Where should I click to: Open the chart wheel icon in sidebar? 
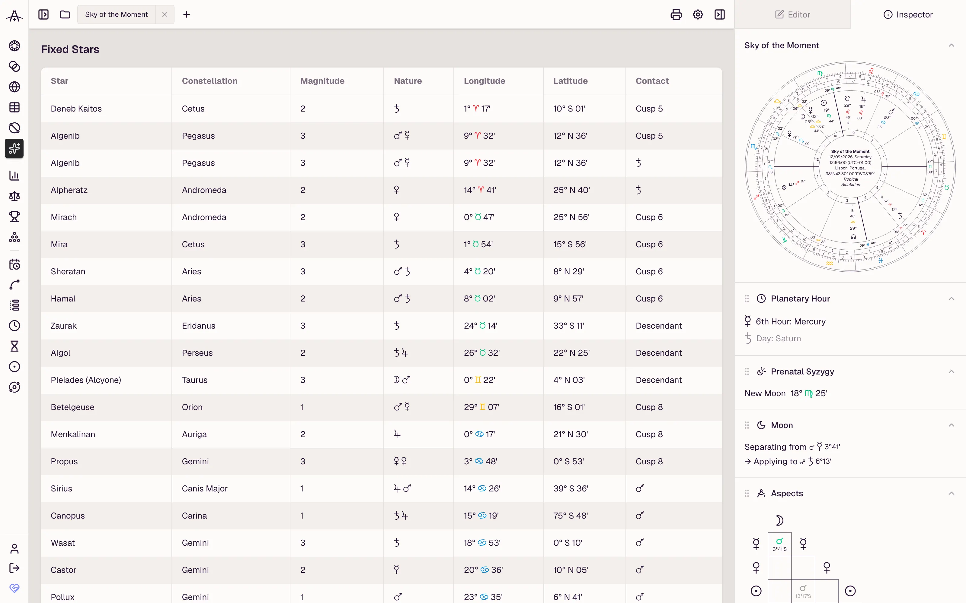pyautogui.click(x=14, y=46)
